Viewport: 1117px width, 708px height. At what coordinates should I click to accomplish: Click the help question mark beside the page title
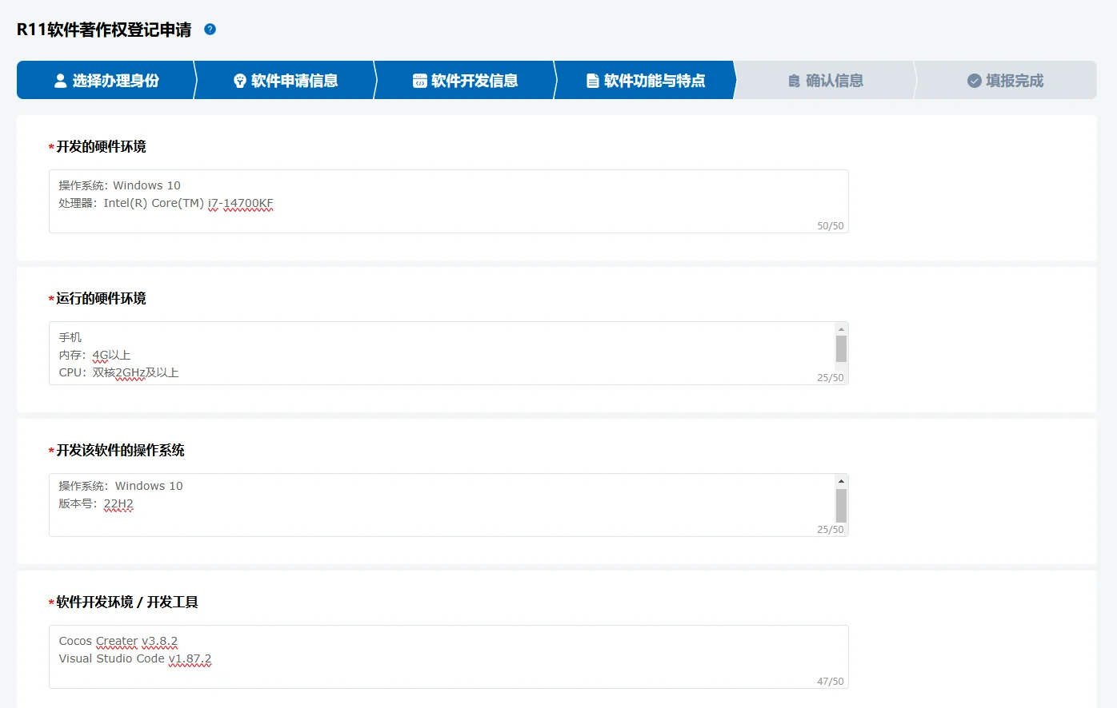(210, 28)
